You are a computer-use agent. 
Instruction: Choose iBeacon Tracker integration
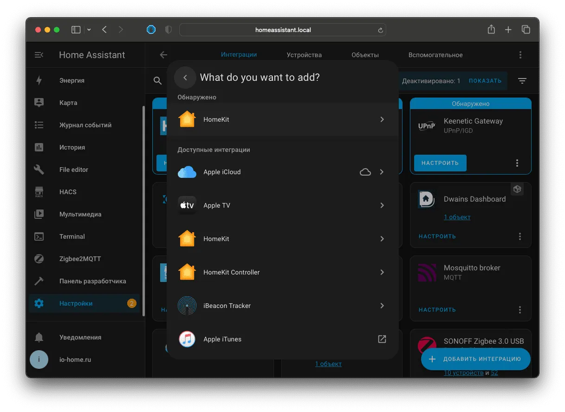(282, 306)
